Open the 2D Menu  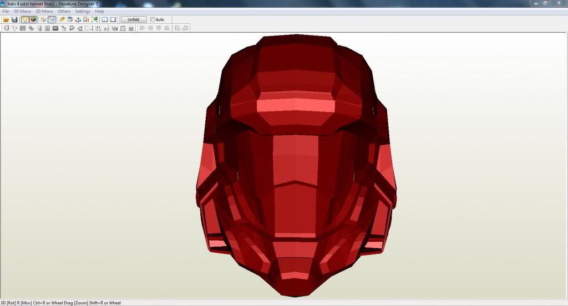point(44,11)
